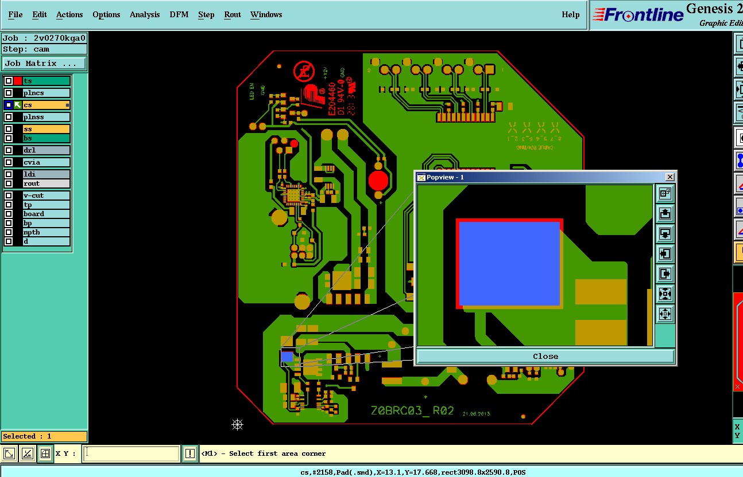
Task: Select the plnss layer name
Action: pyautogui.click(x=47, y=117)
